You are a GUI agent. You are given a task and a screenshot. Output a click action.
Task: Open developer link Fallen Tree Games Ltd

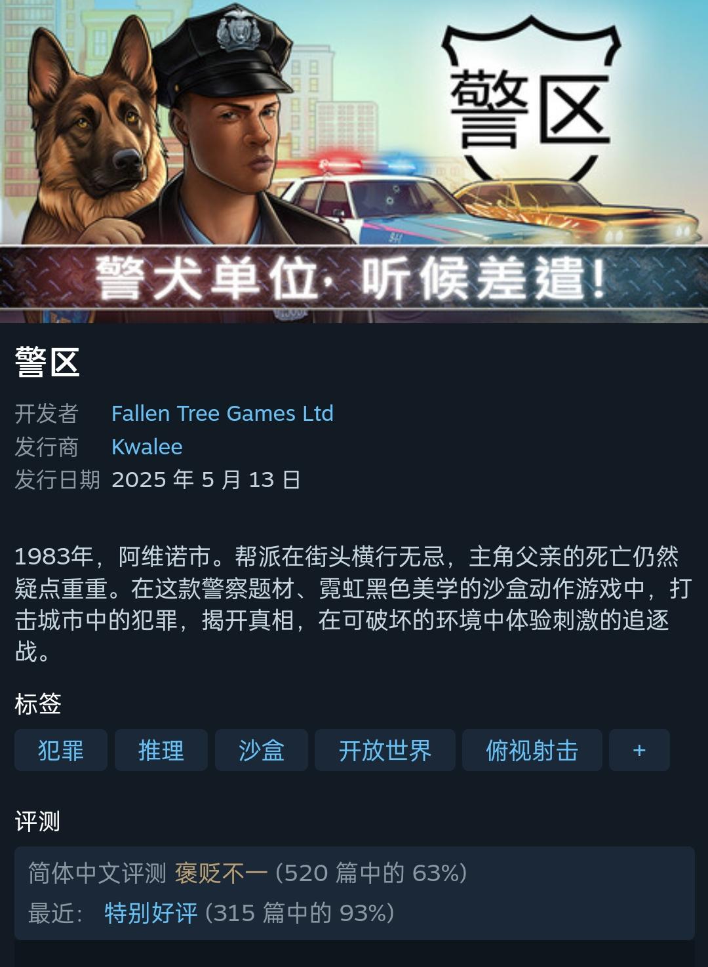(x=222, y=414)
